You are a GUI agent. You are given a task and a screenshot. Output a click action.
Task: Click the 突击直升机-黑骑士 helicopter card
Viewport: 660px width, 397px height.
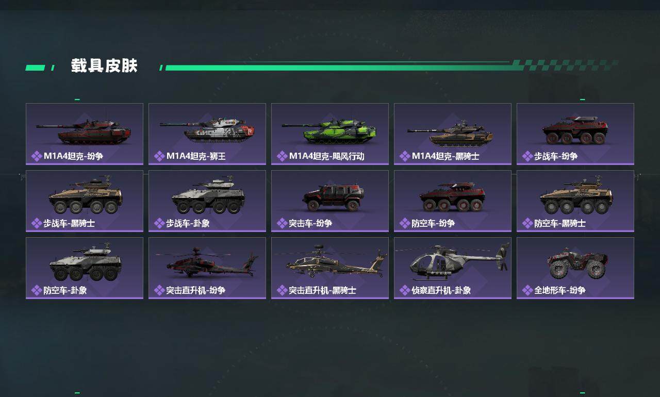pos(330,268)
